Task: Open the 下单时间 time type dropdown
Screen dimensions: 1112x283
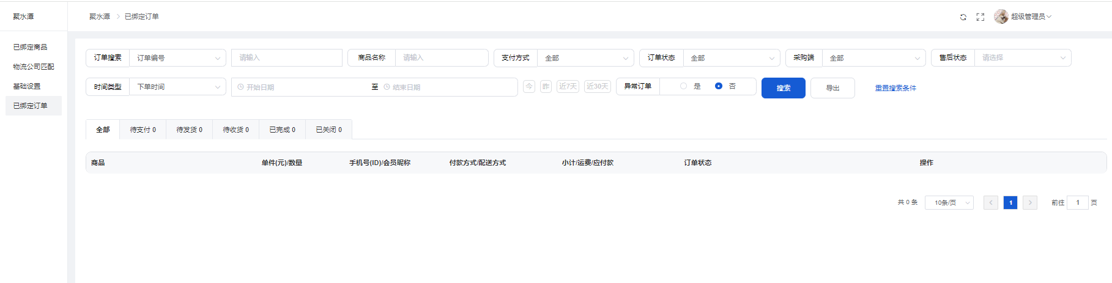Action: (177, 87)
